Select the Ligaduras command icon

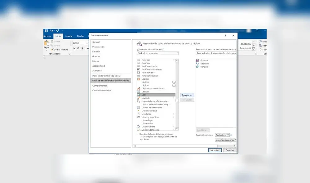pyautogui.click(x=139, y=114)
